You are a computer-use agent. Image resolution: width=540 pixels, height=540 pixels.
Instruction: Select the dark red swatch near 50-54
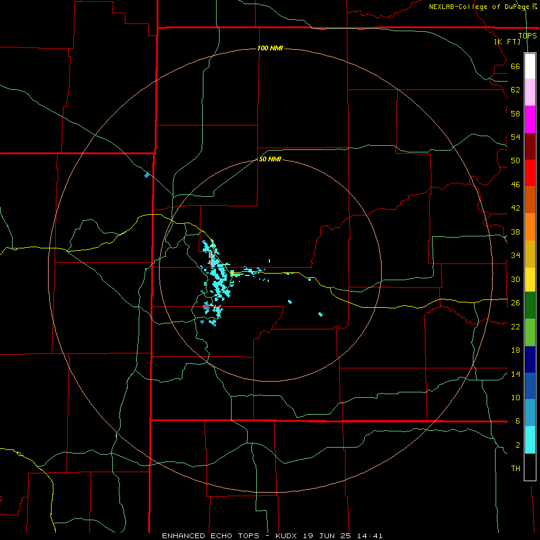pos(530,146)
